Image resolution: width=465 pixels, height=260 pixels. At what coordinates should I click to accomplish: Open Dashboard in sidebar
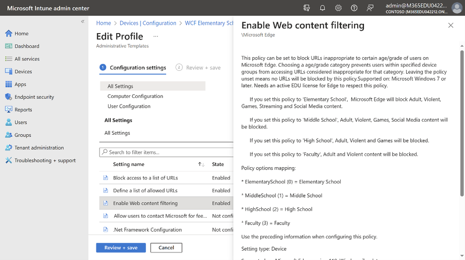(27, 46)
